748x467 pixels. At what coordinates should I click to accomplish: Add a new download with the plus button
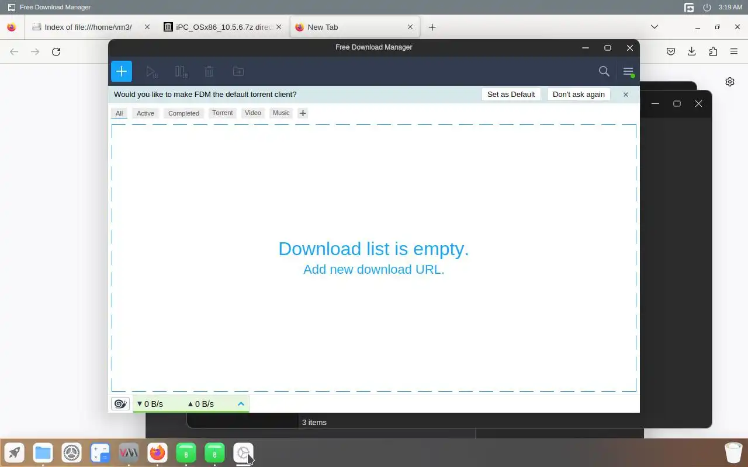click(x=122, y=71)
